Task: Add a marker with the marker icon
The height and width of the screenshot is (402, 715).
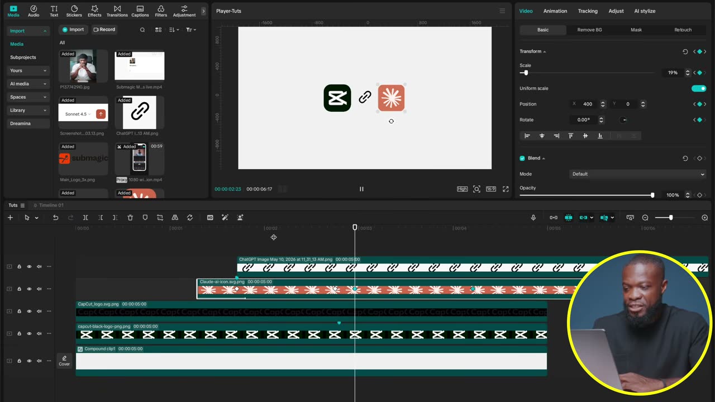Action: (145, 218)
